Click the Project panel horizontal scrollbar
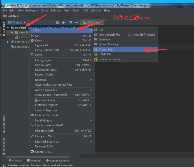The image size is (194, 167). [38, 157]
